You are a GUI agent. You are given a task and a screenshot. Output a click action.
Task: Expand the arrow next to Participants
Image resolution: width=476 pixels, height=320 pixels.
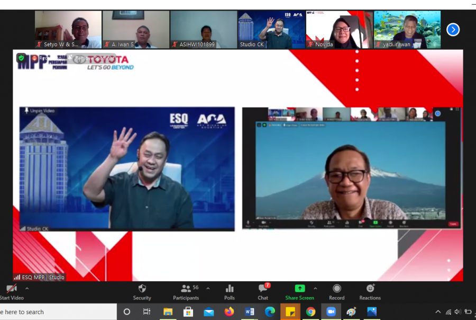coord(208,289)
